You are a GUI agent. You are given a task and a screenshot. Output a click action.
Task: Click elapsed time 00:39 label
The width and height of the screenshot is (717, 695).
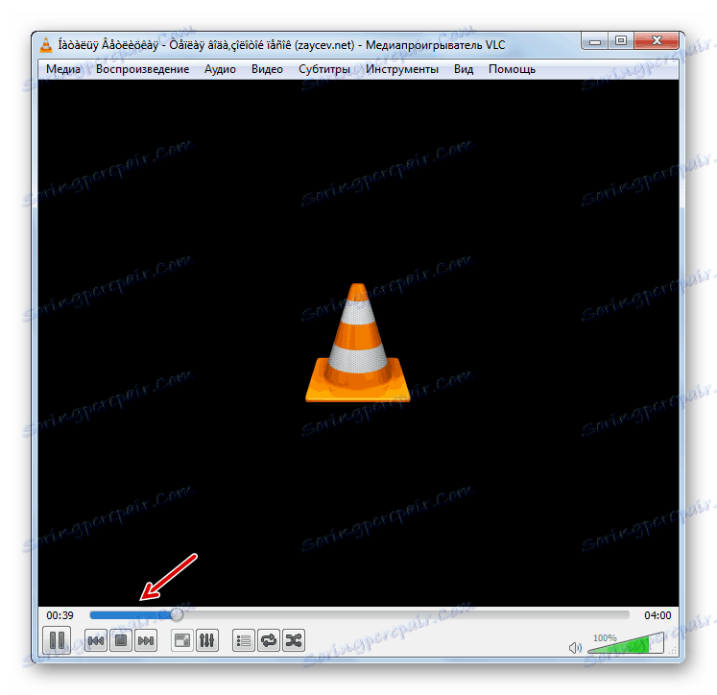60,615
